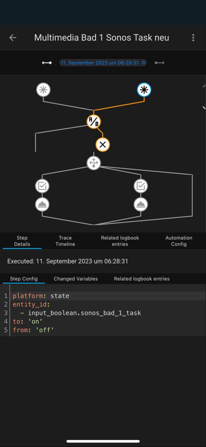Click the left condition checkmark node
Viewport: 206px width, 447px height.
(x=42, y=186)
